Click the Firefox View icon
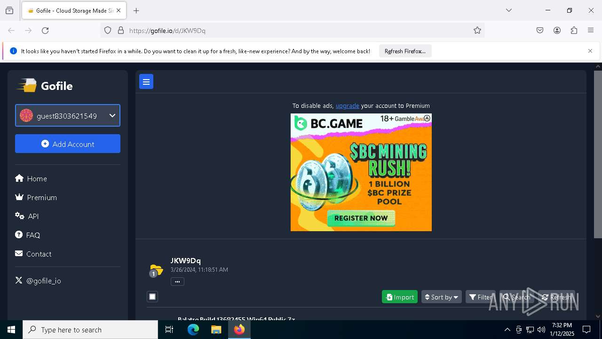The image size is (602, 339). point(9,10)
